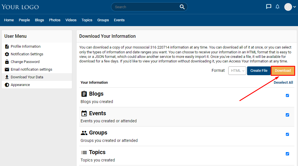Viewport: 298px width, 166px height.
Task: Select Appearance menu entry
Action: tap(37, 85)
